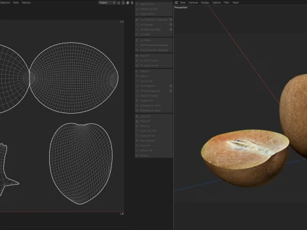307x230 pixels.
Task: Open the viewport hamburger menu
Action: 177,3
